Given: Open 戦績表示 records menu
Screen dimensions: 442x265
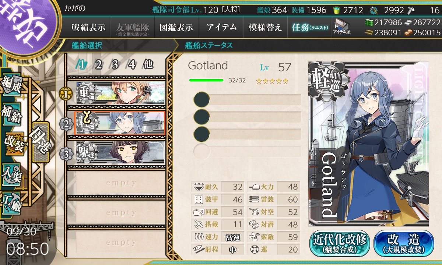Looking at the screenshot, I should pos(88,27).
